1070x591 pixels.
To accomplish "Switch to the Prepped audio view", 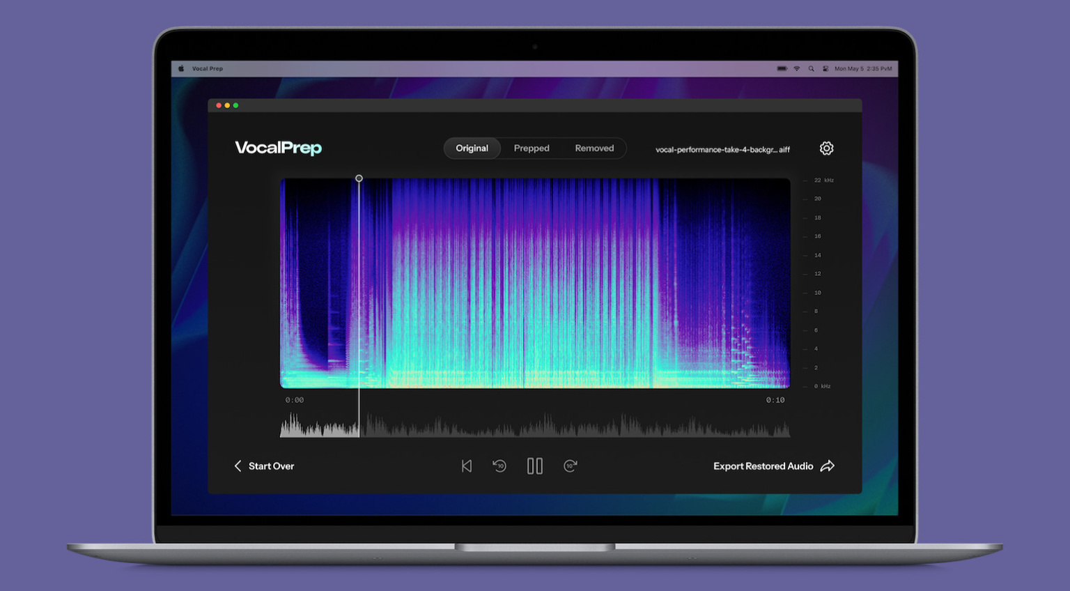I will pos(532,148).
